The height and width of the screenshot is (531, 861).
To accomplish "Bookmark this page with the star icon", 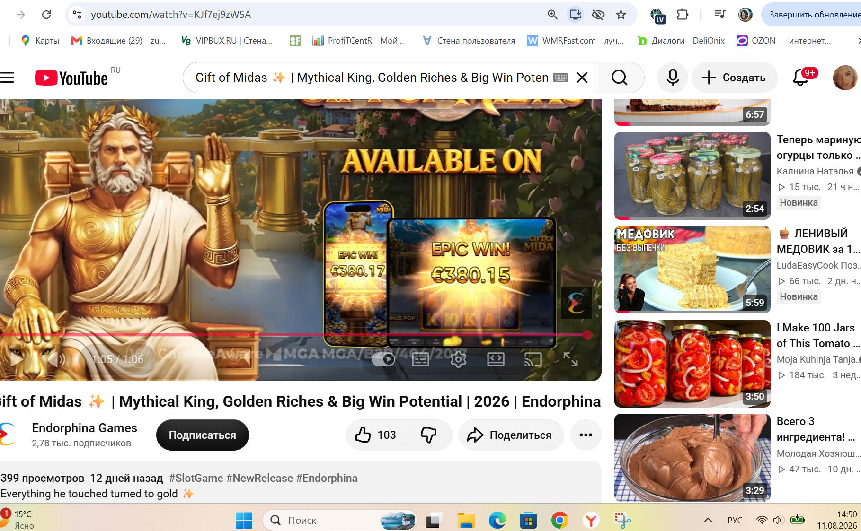I will [x=621, y=15].
